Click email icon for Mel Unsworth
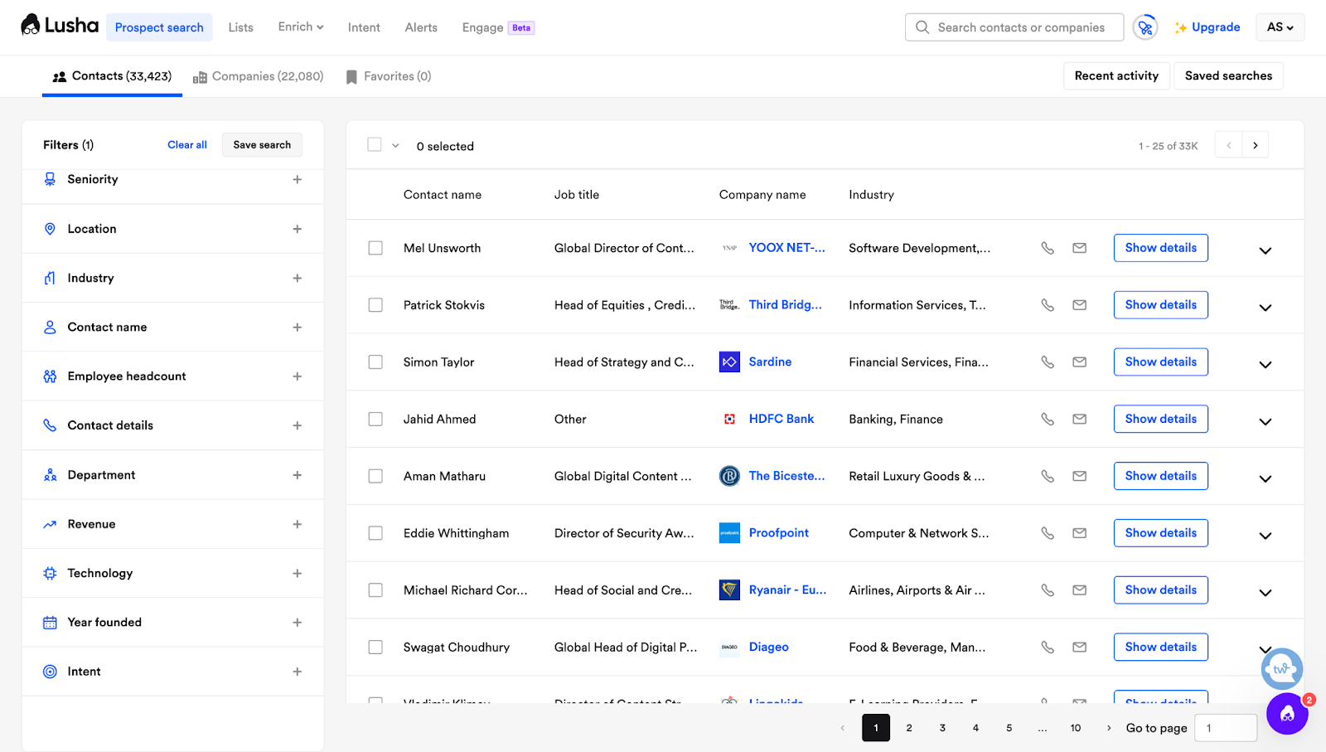The height and width of the screenshot is (752, 1326). coord(1079,248)
